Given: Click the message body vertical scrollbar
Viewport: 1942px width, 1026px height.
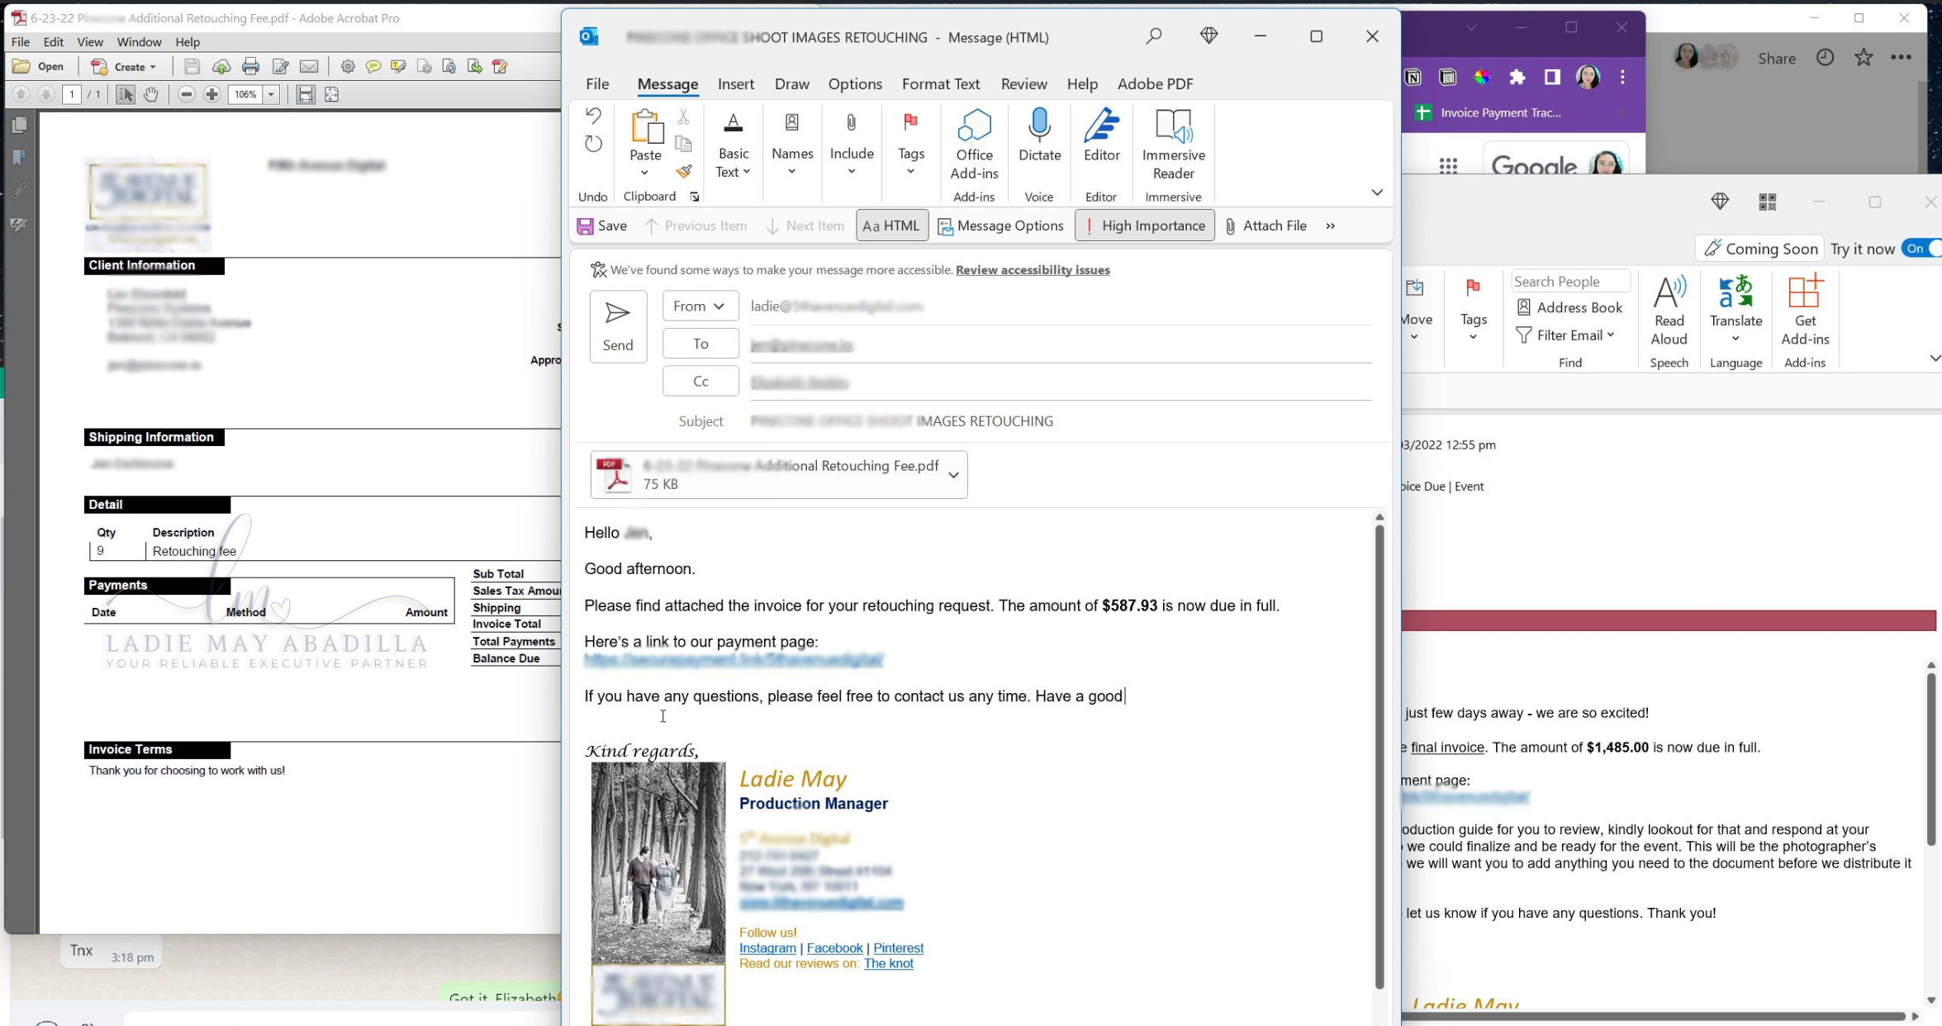Looking at the screenshot, I should tap(1379, 756).
